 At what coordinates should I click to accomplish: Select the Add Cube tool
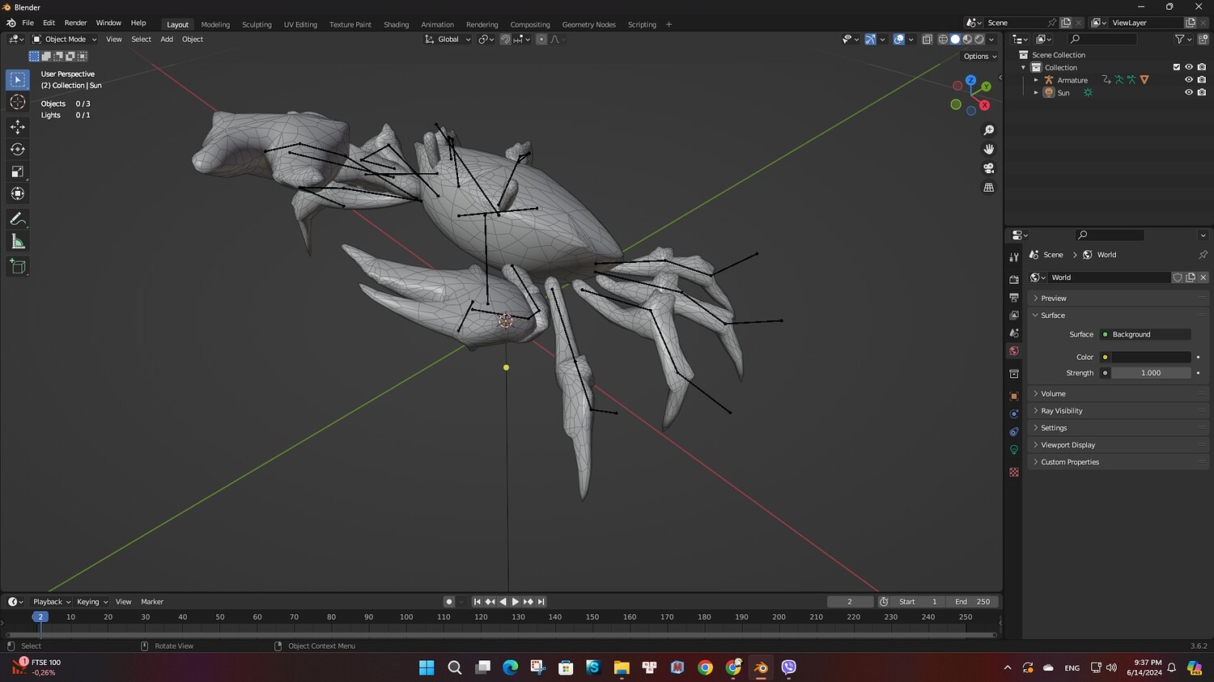click(x=17, y=266)
